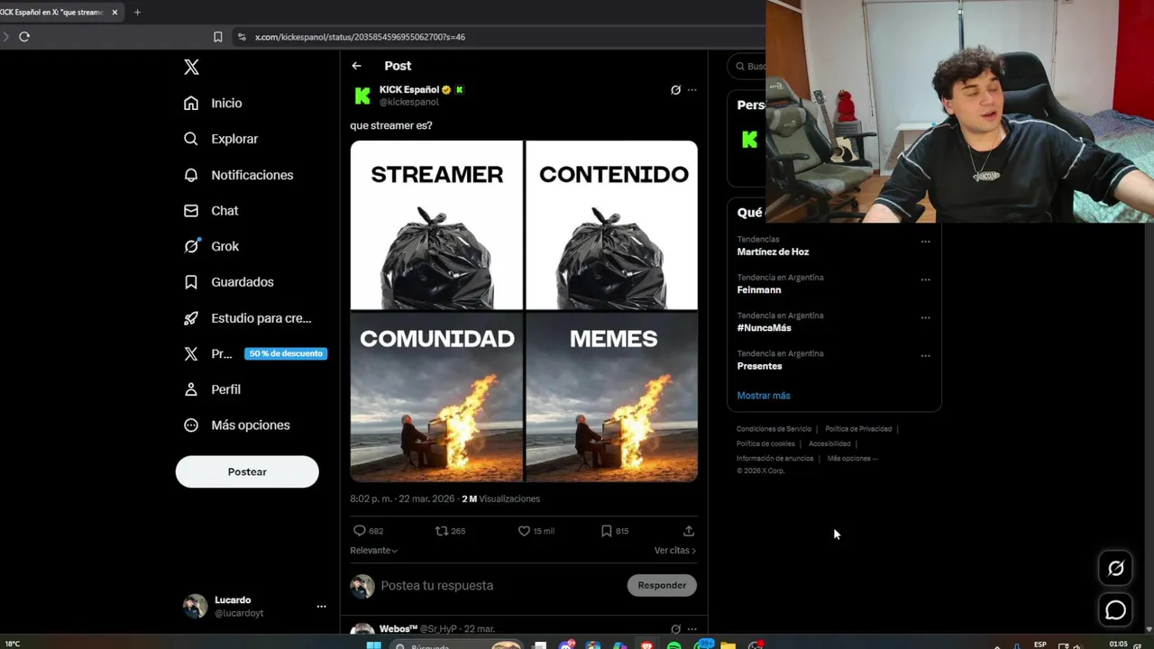
Task: Open Estudio para creadores
Action: click(247, 318)
